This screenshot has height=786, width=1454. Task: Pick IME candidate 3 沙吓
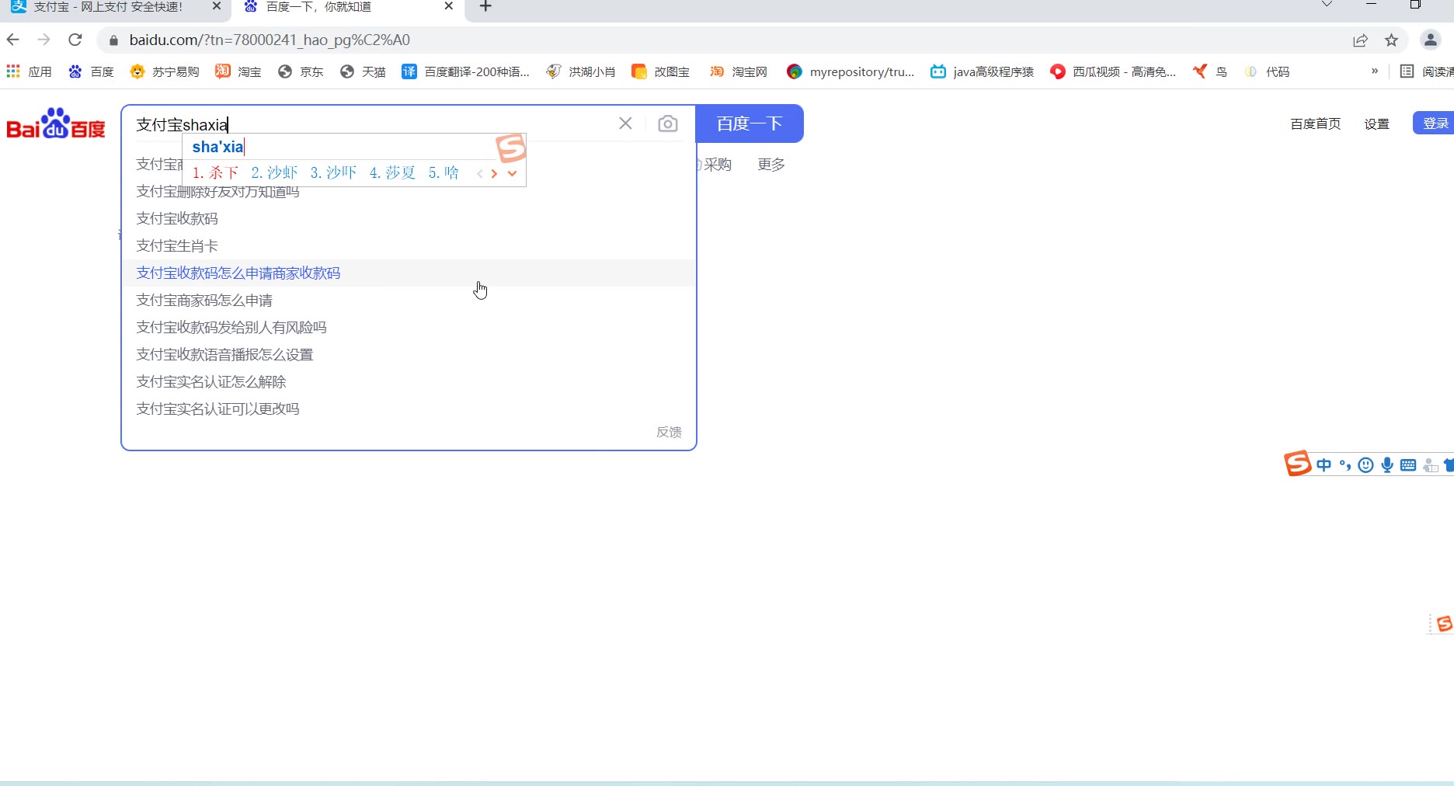(333, 173)
